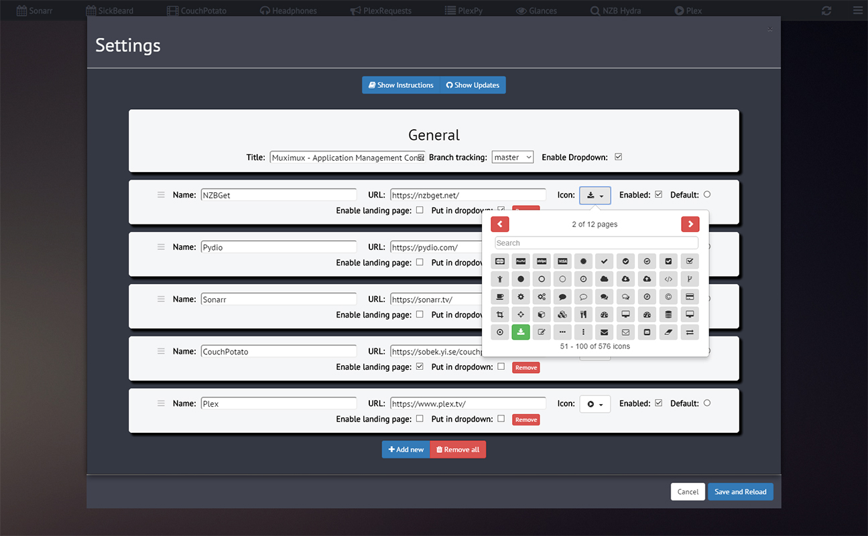Select the code brackets icon
The width and height of the screenshot is (868, 536).
click(x=668, y=279)
